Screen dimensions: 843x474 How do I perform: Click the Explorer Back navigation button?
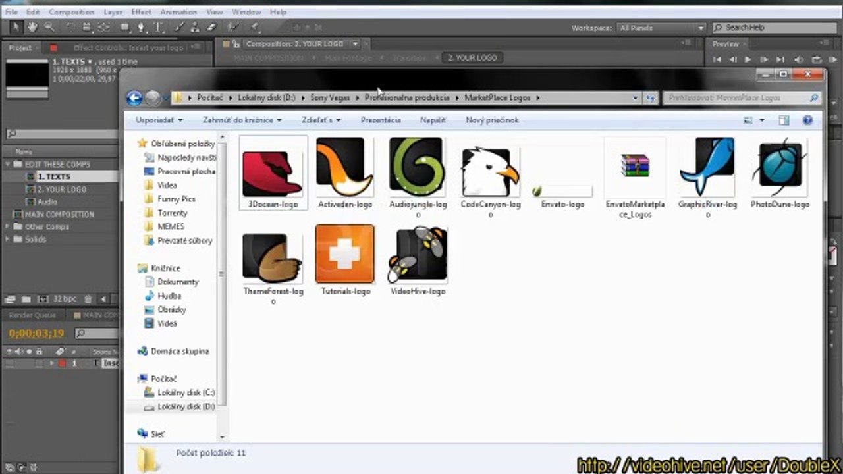(x=134, y=98)
